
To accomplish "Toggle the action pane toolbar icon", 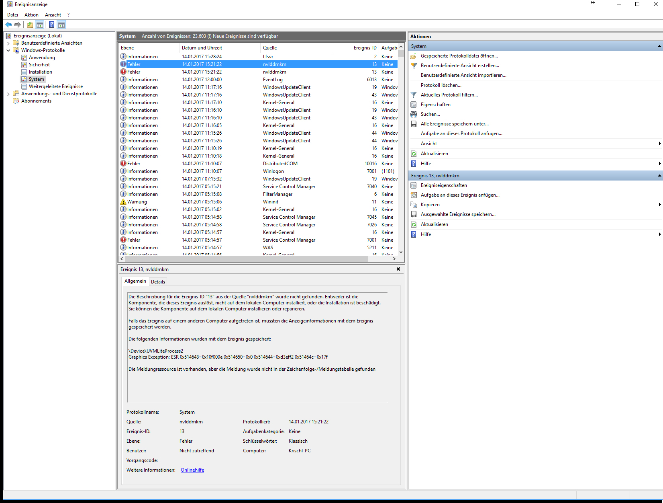I will pos(61,25).
